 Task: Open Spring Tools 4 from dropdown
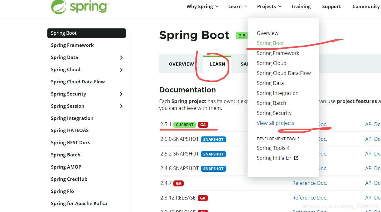pyautogui.click(x=273, y=148)
